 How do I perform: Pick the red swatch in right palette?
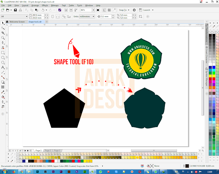coord(214,79)
